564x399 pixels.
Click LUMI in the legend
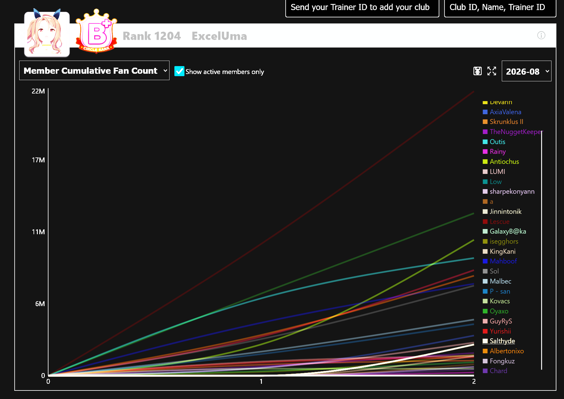[x=494, y=172]
